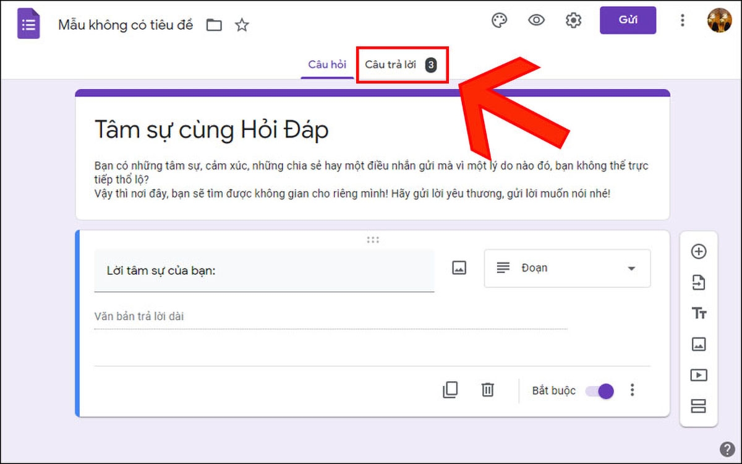Add a new section using the bottom sidebar icon
Screen dimensions: 742x464
[699, 406]
